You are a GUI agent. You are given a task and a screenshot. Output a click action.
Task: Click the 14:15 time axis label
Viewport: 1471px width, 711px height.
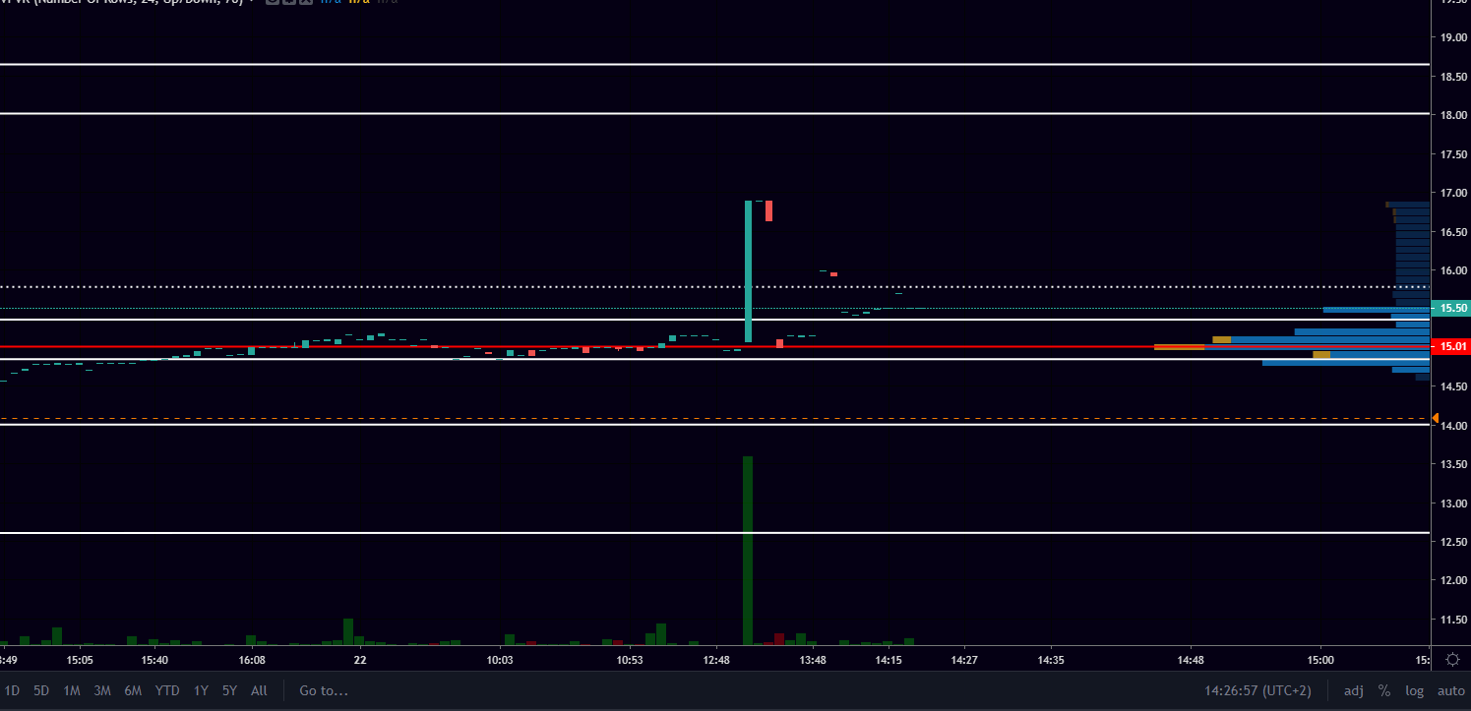click(889, 660)
